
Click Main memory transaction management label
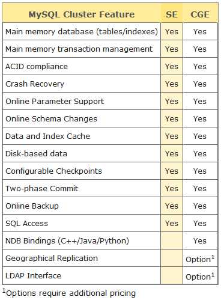point(79,49)
